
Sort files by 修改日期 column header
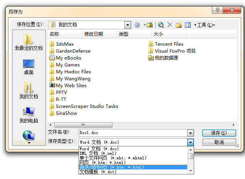click(93, 34)
